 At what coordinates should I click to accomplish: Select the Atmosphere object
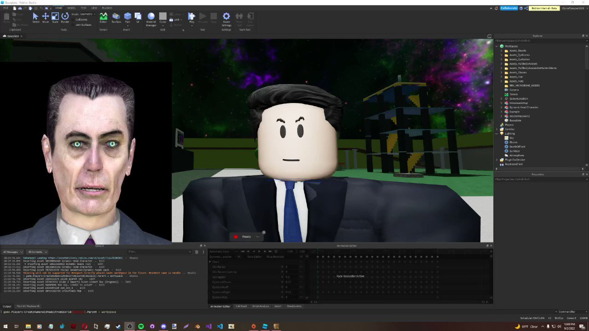click(x=516, y=155)
